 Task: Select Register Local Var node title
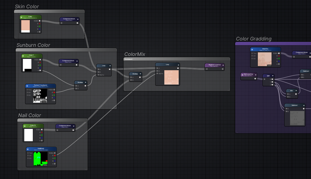click(215, 65)
